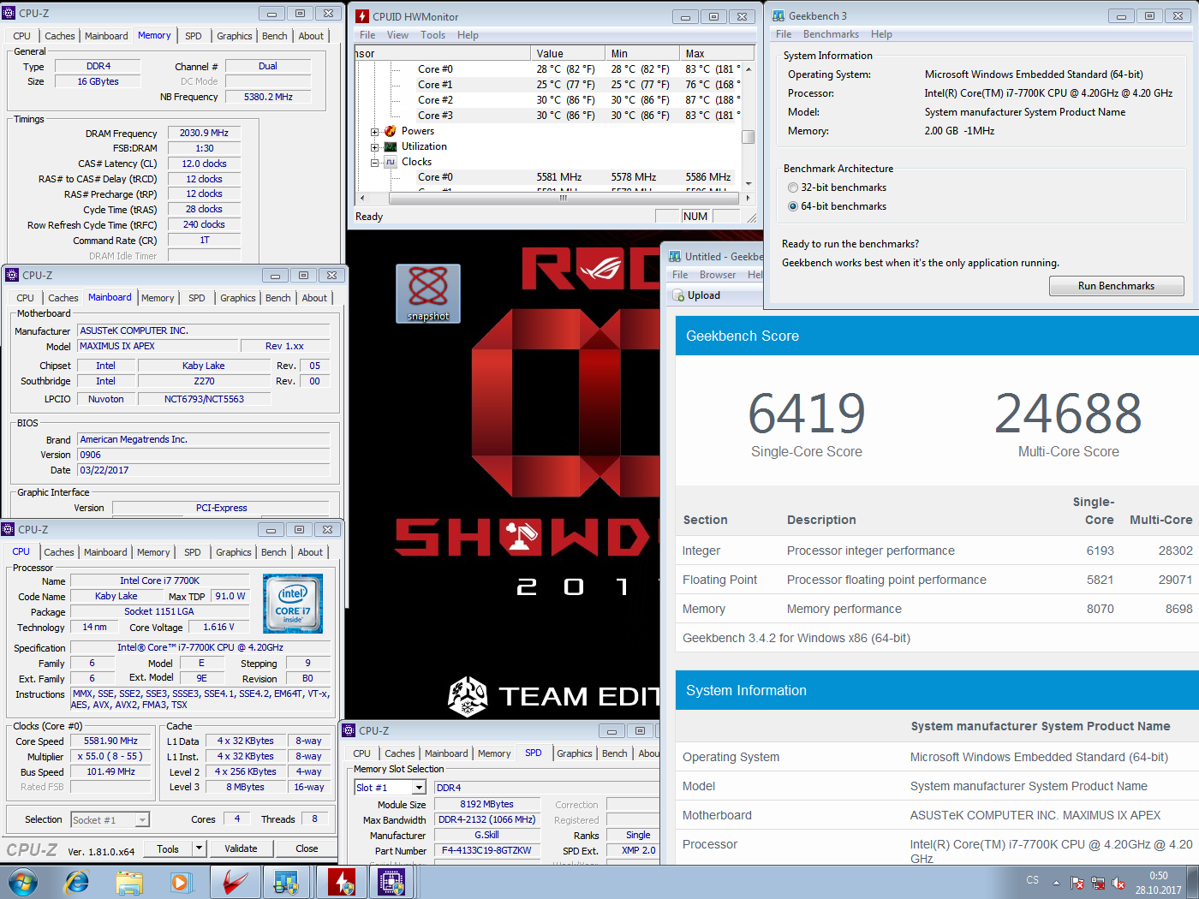Open the Benchmarks menu in Geekbench 3
The image size is (1199, 899).
click(x=831, y=34)
